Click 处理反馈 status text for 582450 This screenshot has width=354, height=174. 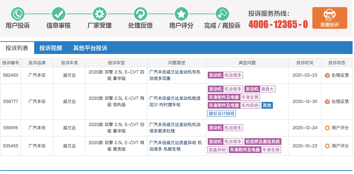[x=340, y=75]
